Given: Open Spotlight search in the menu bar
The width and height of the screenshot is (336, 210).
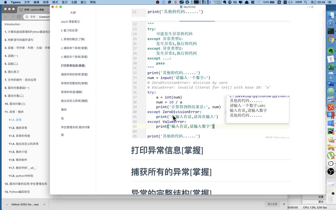Looking at the screenshot, I should [x=306, y=2].
